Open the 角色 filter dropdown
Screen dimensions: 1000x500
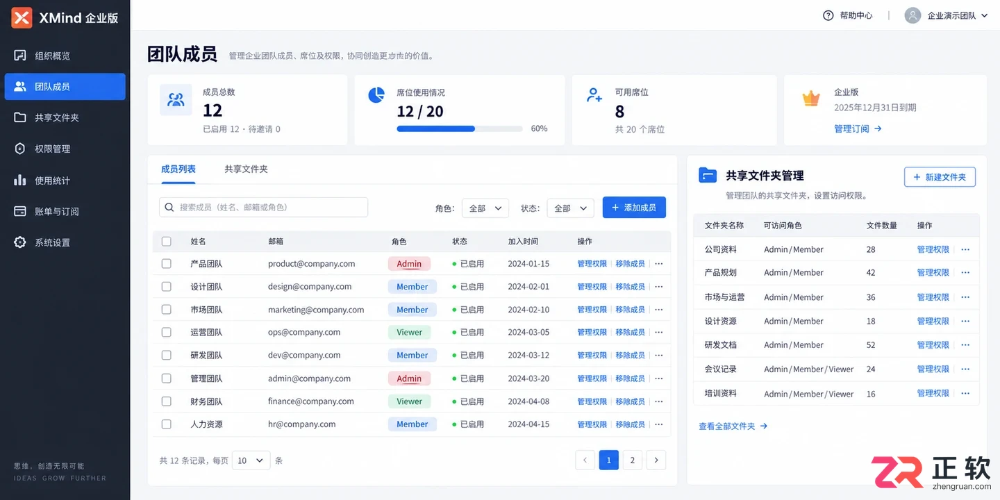point(485,208)
